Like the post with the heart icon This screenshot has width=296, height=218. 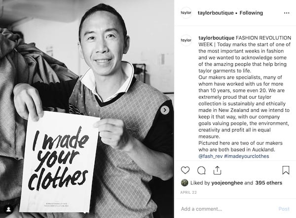click(x=185, y=171)
